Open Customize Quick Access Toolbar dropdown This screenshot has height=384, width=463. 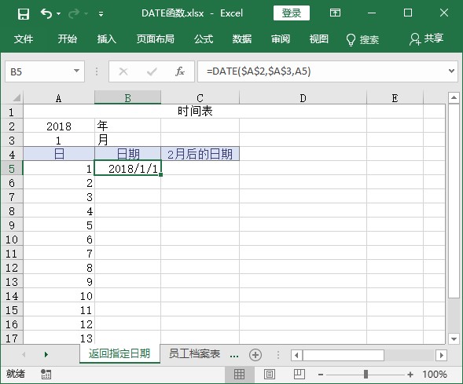coord(101,14)
